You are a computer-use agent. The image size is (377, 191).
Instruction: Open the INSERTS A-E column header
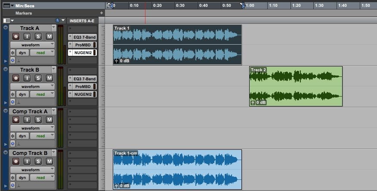pos(82,21)
